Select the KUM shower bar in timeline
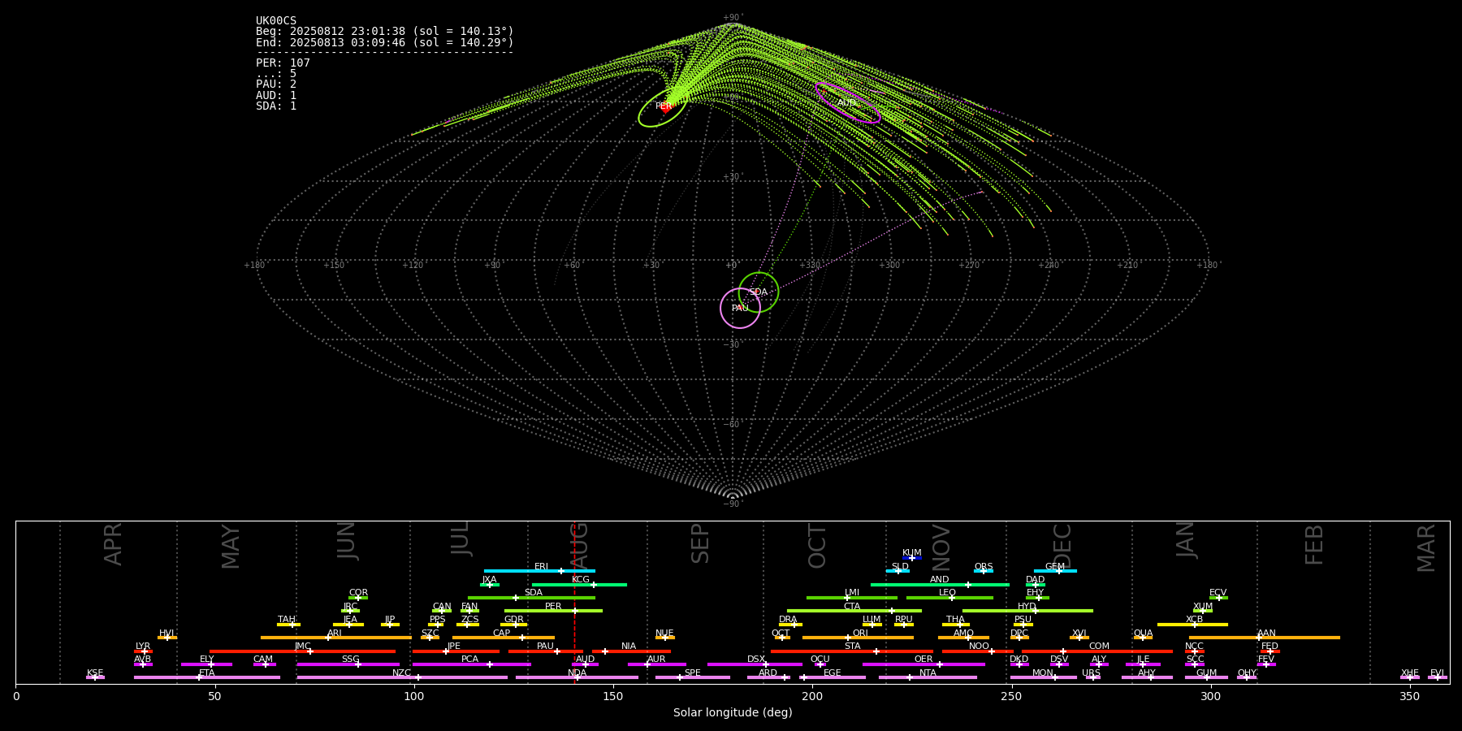Image resolution: width=1462 pixels, height=731 pixels. point(912,558)
